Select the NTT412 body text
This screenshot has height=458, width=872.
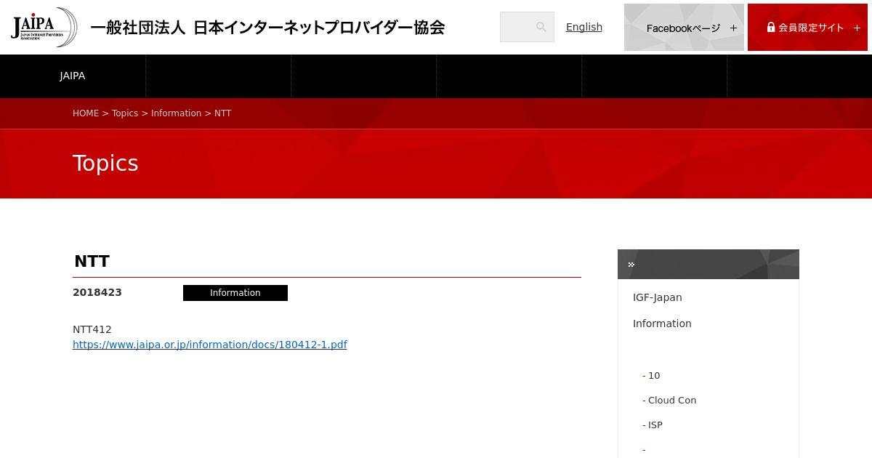[92, 329]
